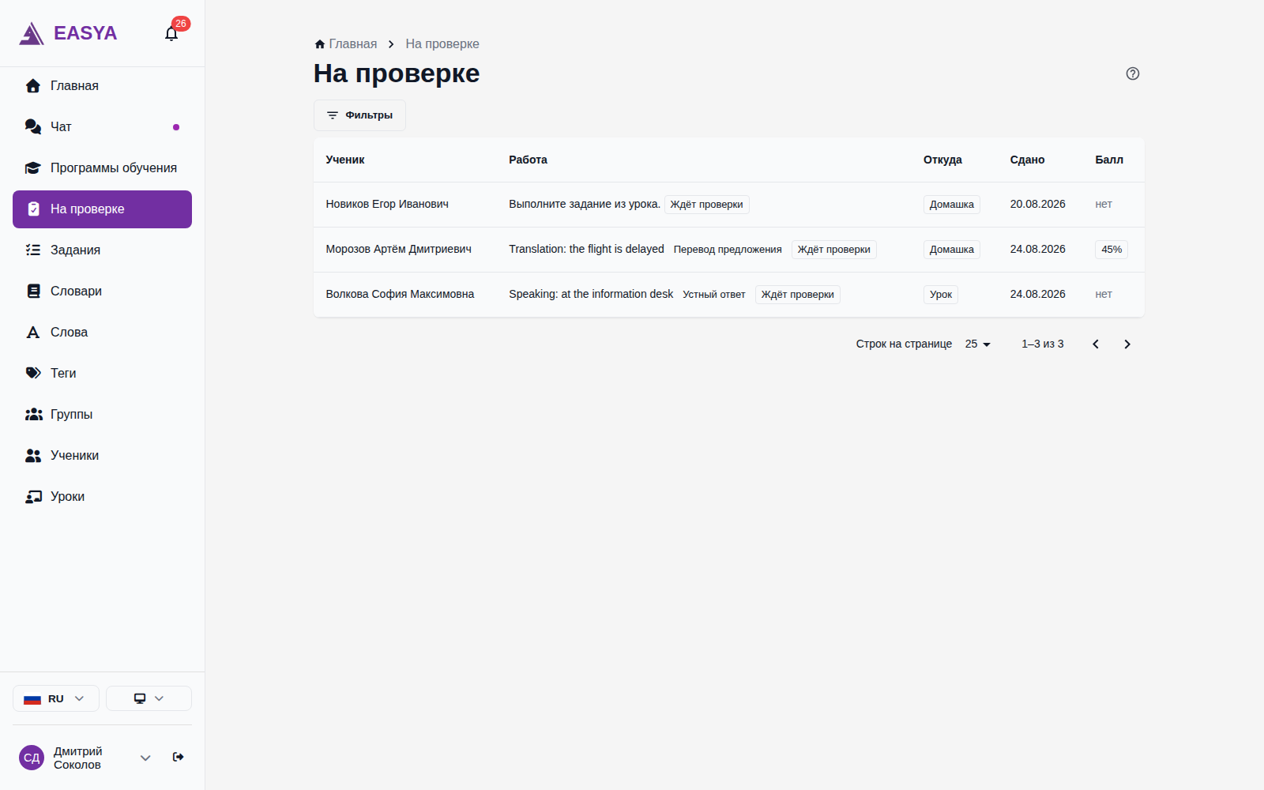Click the Балл column header
Screen dimensions: 1264x790
[x=1109, y=160]
